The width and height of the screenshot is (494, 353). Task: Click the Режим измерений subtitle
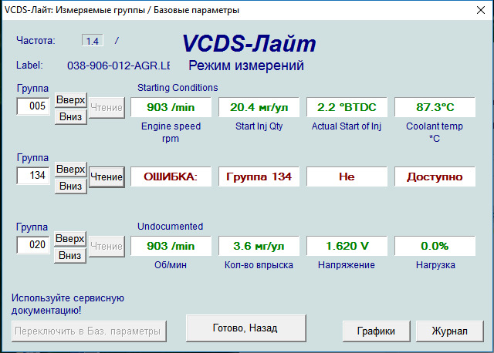point(246,66)
